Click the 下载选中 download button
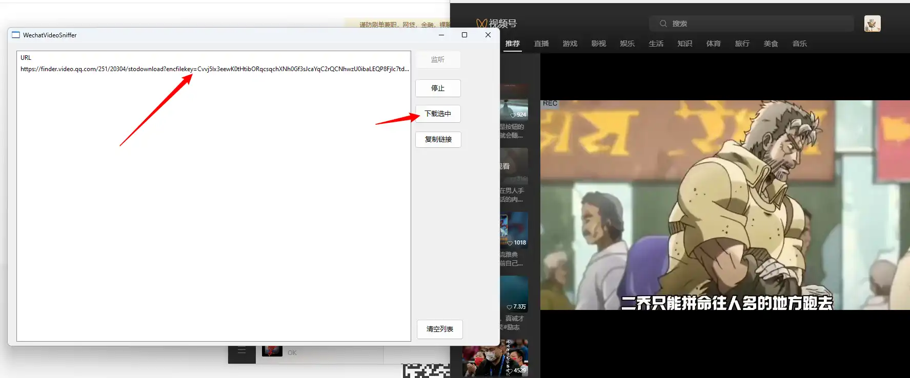This screenshot has height=378, width=910. click(438, 114)
